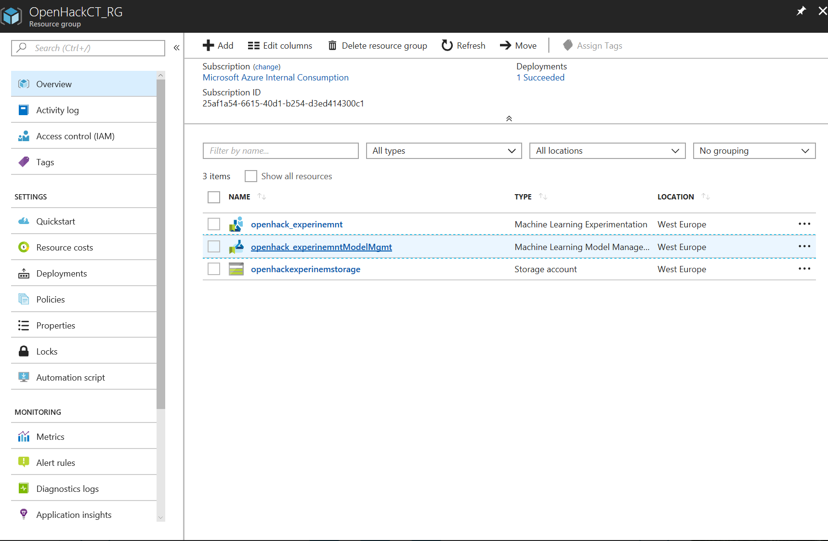The image size is (828, 541).
Task: Click the Diagnostics logs green icon
Action: 24,488
